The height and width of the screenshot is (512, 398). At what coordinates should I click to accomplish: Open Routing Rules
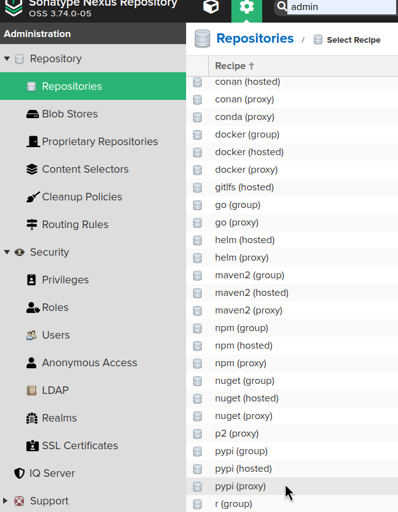point(93,224)
